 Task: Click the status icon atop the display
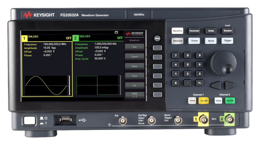pyautogui.click(x=116, y=32)
